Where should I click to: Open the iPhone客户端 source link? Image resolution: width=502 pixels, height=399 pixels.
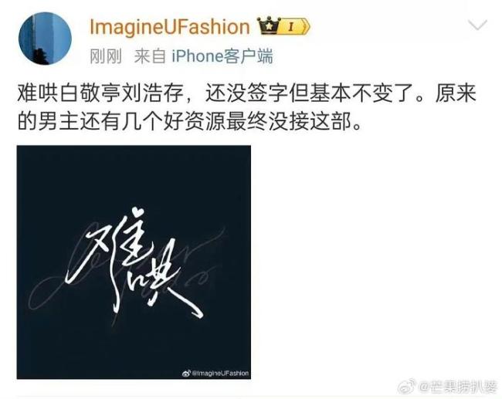[222, 56]
